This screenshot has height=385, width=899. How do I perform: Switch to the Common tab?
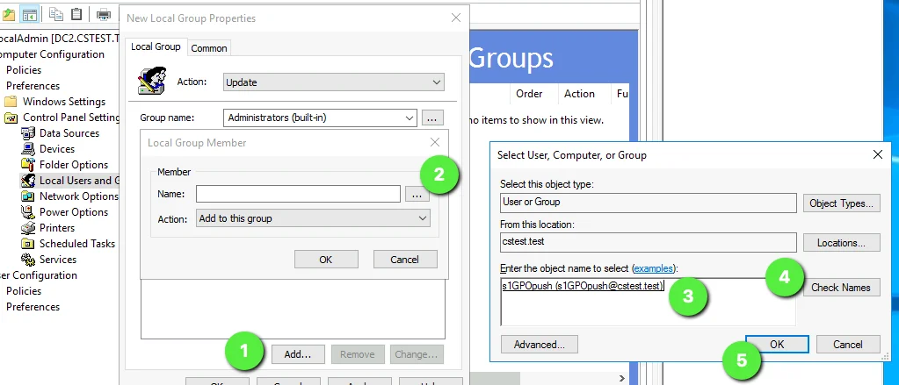point(209,48)
